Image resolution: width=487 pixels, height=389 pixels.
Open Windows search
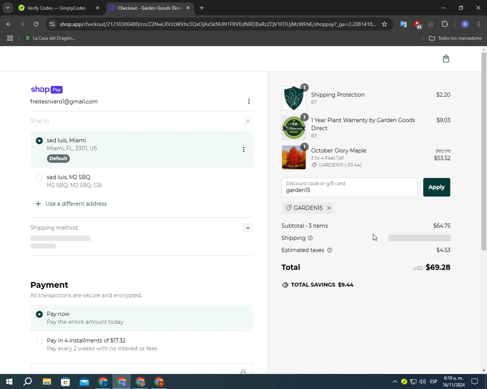[28, 382]
